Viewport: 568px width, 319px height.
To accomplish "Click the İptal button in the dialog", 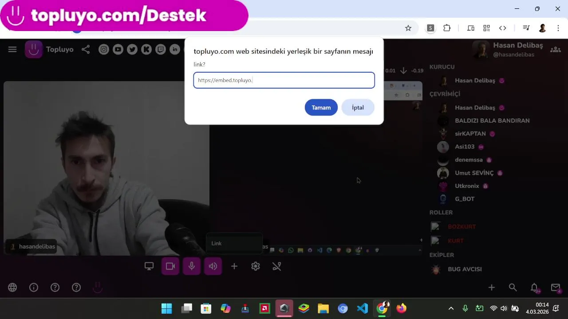I will (x=358, y=108).
